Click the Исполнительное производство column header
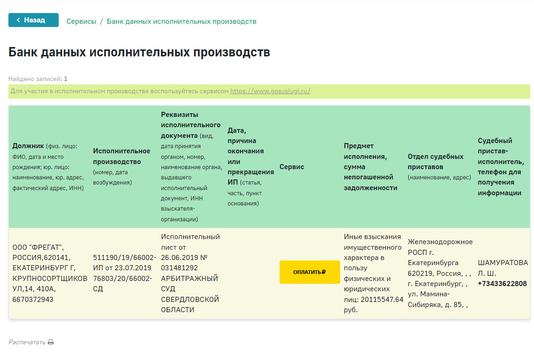Image resolution: width=534 pixels, height=356 pixels. pos(124,167)
